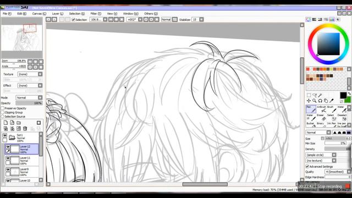Open the Quality 4 (Smoothest) dropdown

[338, 172]
